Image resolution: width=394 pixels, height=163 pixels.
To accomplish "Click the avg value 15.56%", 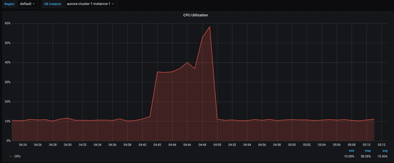I will point(382,156).
